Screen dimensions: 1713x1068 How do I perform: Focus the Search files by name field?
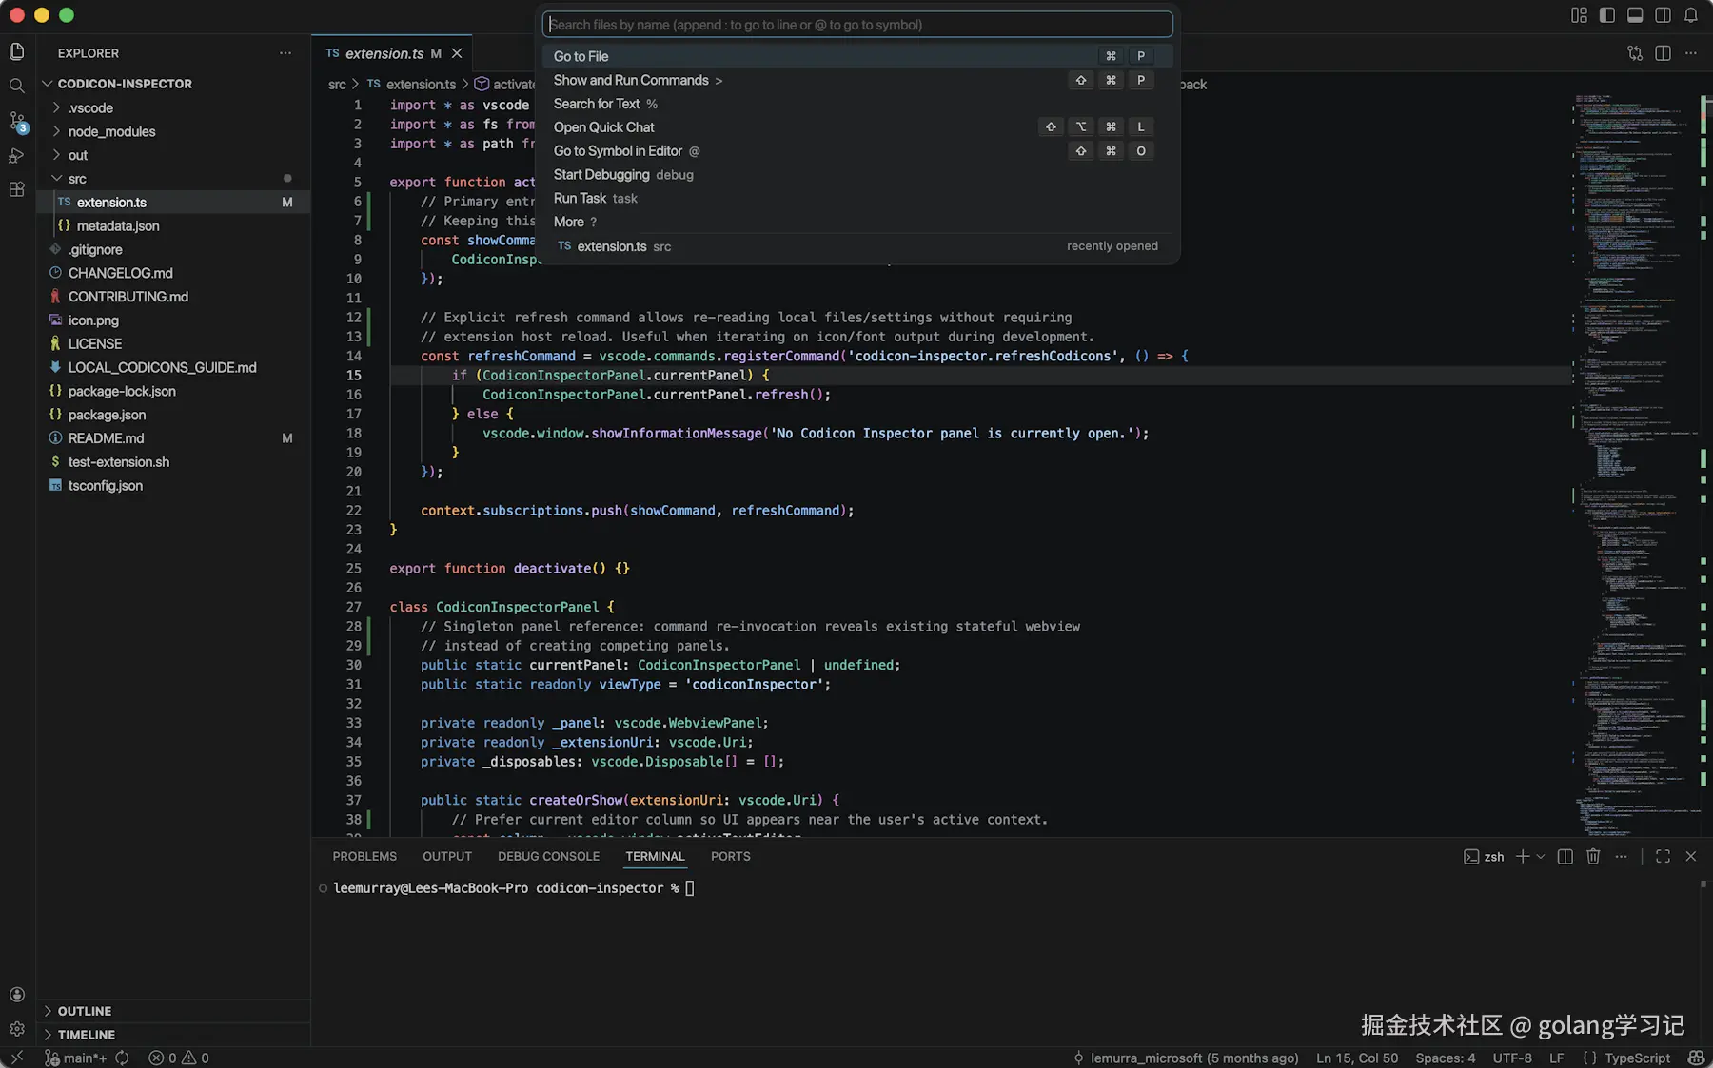click(x=857, y=25)
